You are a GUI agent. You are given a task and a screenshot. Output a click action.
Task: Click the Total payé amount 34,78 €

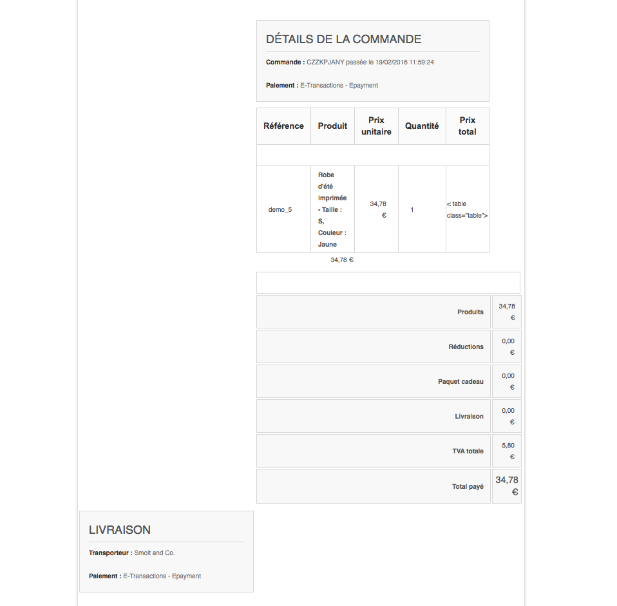pos(507,486)
